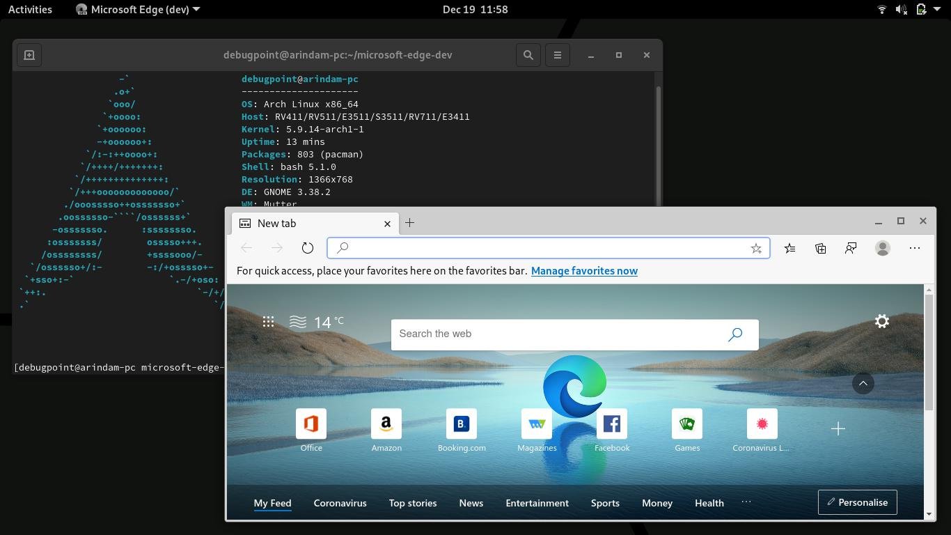Open the Microsoft Edge (dev) top bar menu
Screen dimensions: 951x535
pos(136,9)
